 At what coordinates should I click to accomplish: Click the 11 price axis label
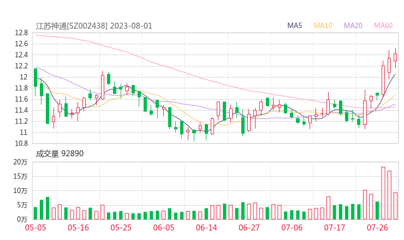[x=23, y=133]
